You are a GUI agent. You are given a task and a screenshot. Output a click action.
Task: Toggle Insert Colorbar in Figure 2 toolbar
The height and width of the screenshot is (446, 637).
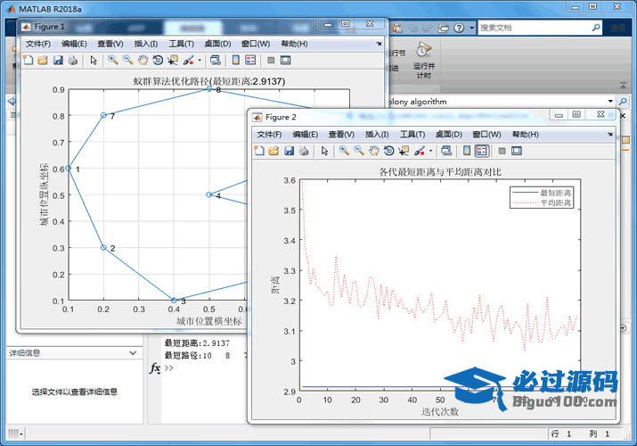pyautogui.click(x=467, y=151)
